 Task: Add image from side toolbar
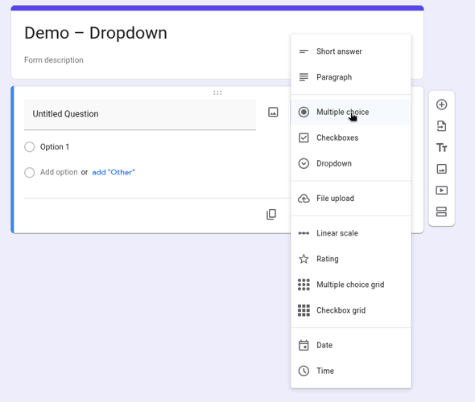click(x=441, y=169)
